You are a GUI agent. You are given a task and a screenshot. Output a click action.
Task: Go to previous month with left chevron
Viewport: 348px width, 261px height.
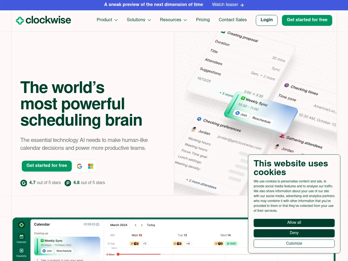[x=135, y=225]
